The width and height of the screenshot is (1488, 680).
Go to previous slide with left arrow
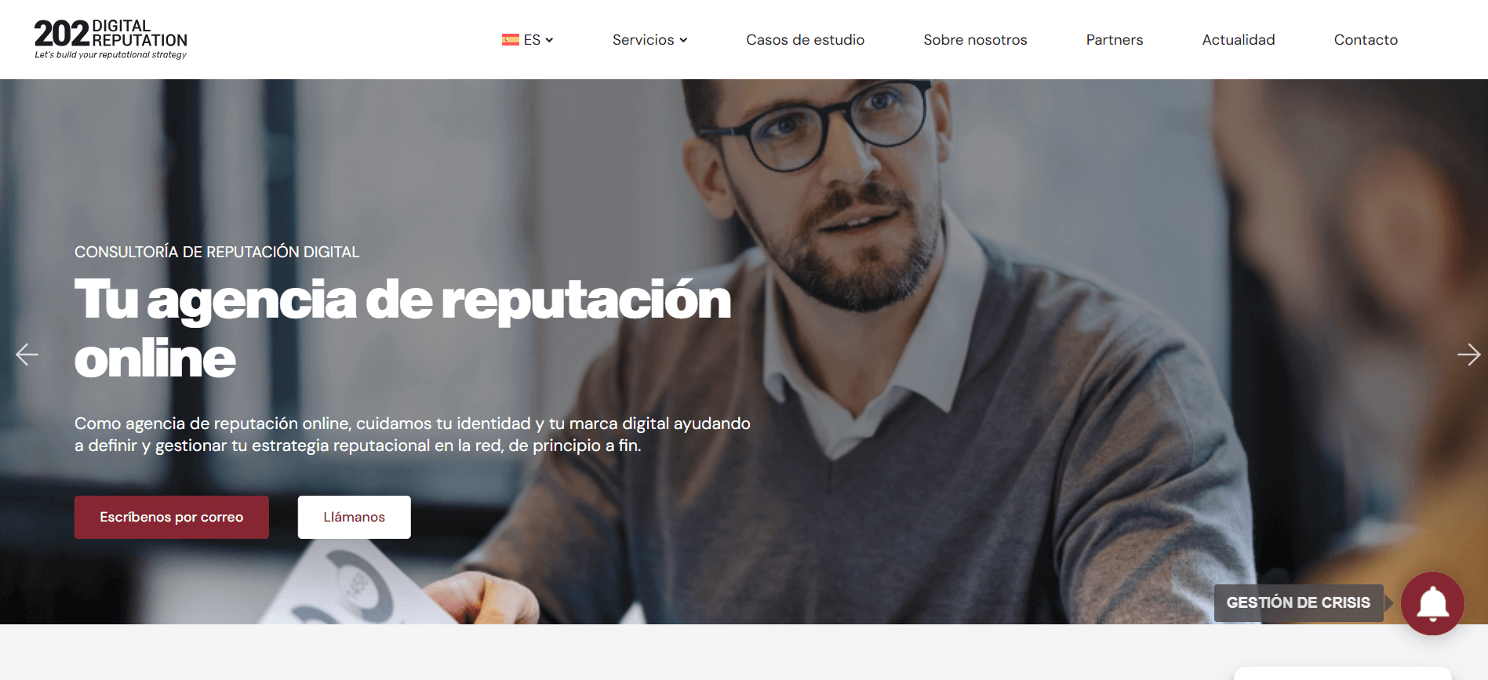(27, 355)
